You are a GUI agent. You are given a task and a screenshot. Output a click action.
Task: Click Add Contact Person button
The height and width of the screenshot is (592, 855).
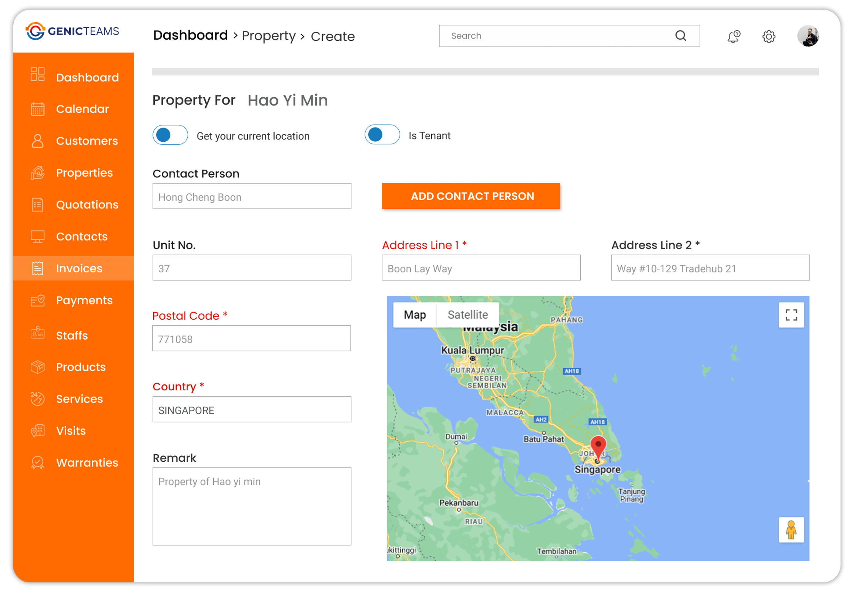[x=471, y=196]
